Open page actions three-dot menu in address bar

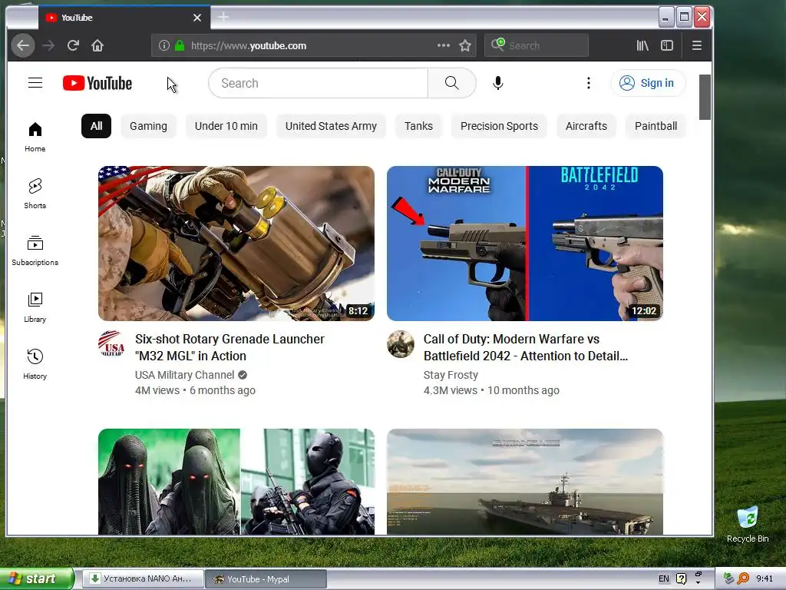click(443, 45)
